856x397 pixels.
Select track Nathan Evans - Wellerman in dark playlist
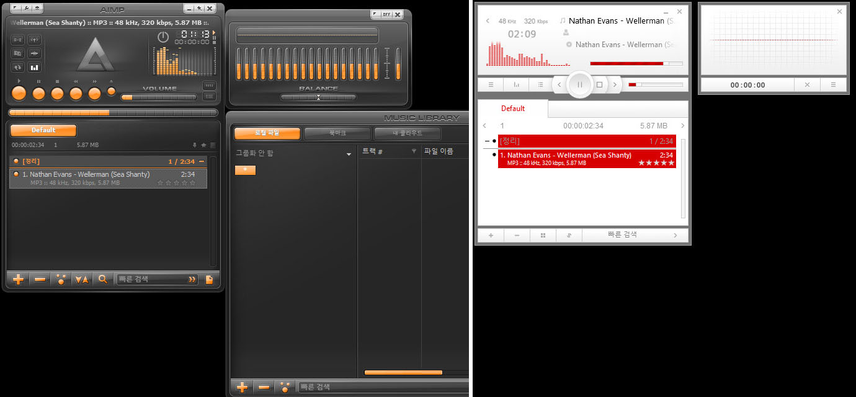point(109,179)
